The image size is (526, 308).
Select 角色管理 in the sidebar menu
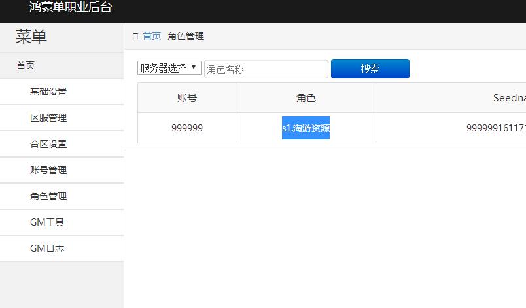[x=48, y=196]
